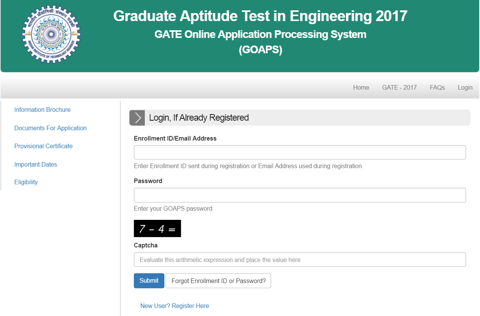Open the GATE - 2017 menu item
Viewport: 480px width, 316px height.
point(399,87)
